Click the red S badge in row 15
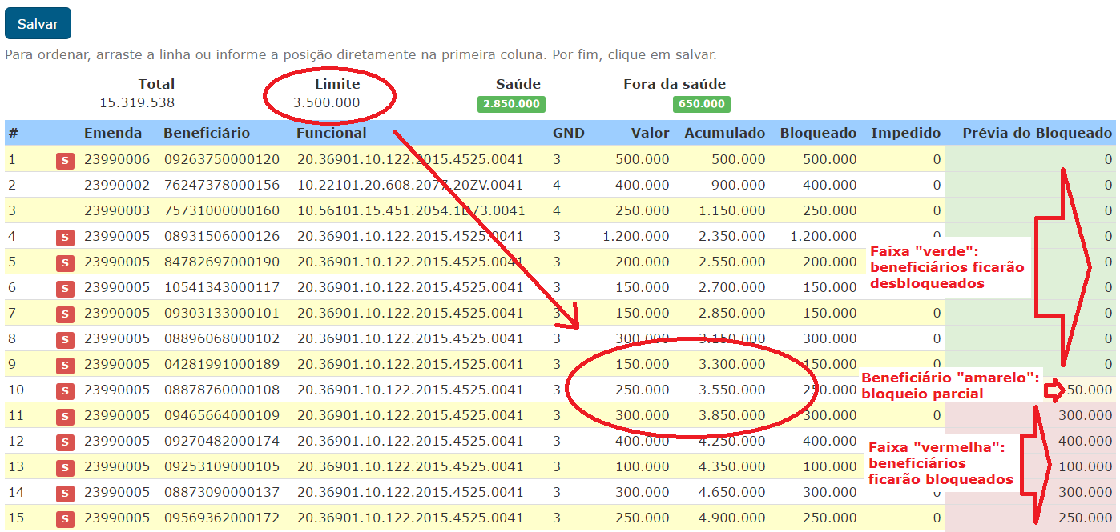Viewport: 1120px width, 532px height. pyautogui.click(x=65, y=518)
